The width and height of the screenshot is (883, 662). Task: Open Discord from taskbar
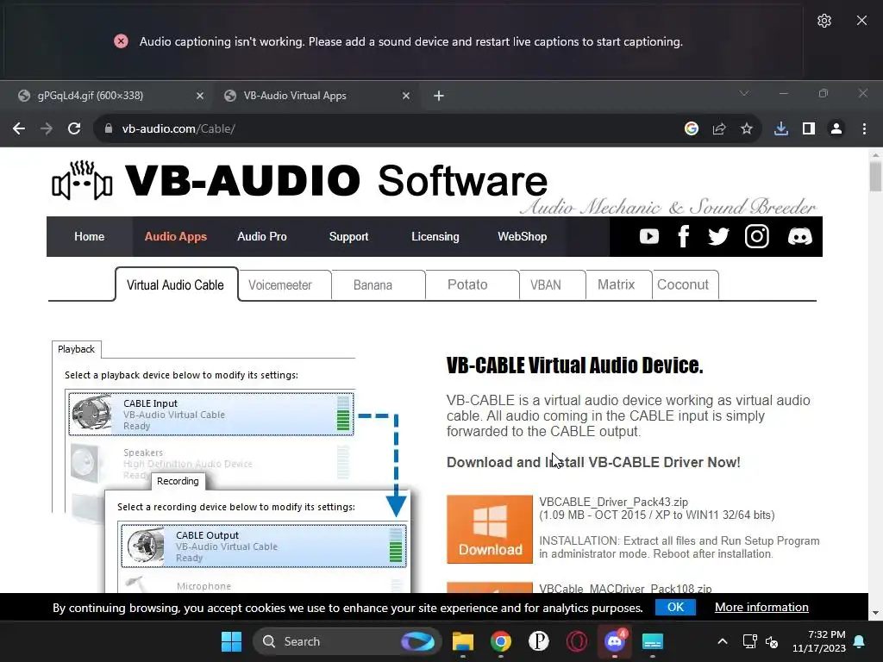pyautogui.click(x=614, y=641)
